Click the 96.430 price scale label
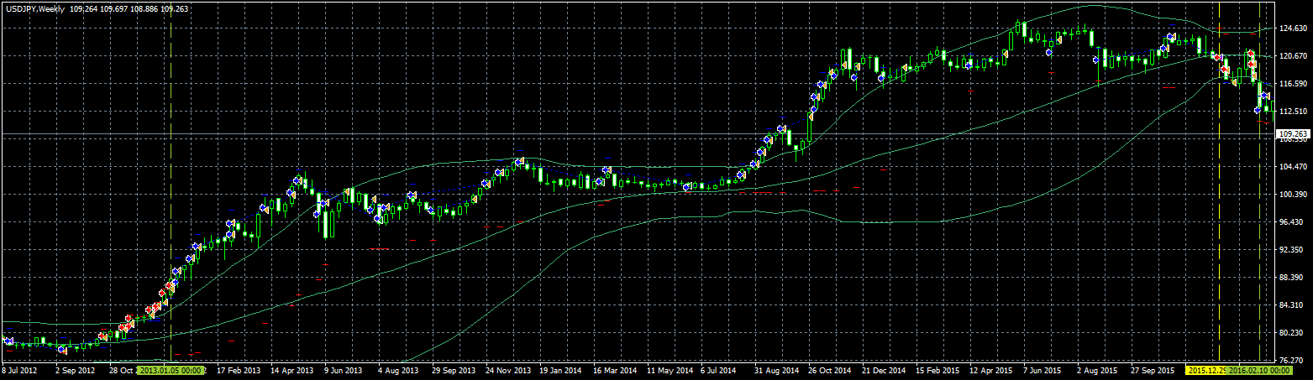The height and width of the screenshot is (380, 1313). (1293, 222)
